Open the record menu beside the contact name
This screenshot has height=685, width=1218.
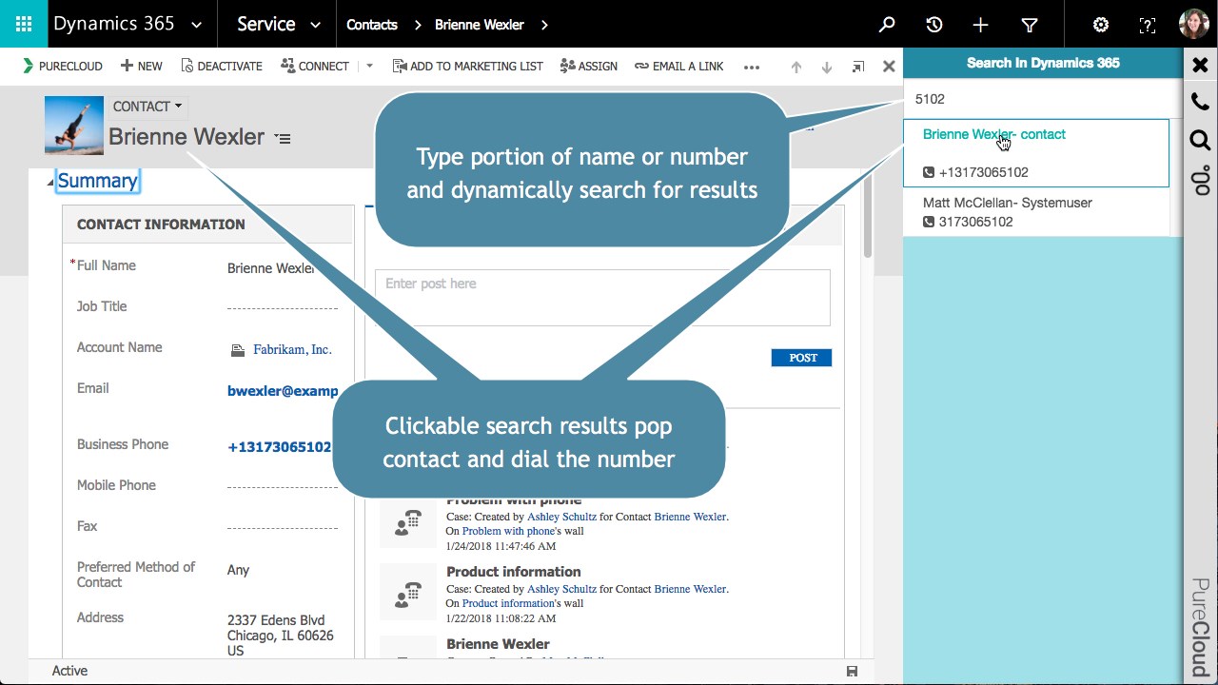(x=283, y=138)
